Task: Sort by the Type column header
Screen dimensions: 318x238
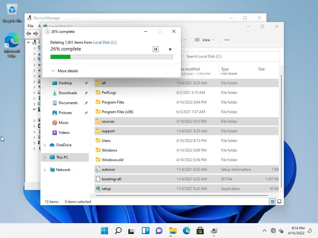Action: coord(225,69)
